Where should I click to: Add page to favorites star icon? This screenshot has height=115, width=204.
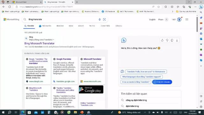158,7
